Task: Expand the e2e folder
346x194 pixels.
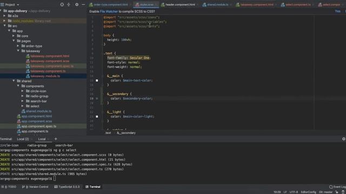Action: click(4, 16)
